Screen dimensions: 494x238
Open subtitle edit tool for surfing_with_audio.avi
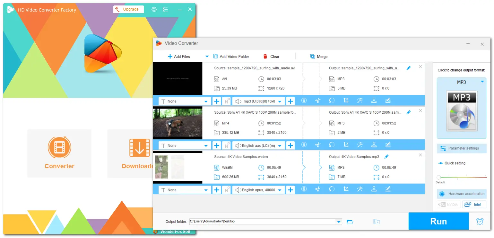pos(388,101)
